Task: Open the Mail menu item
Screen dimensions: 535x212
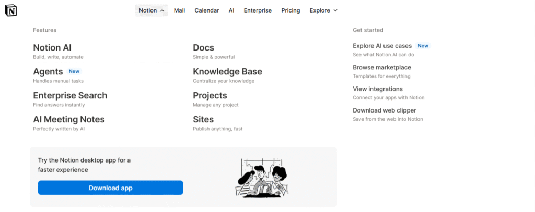Action: pyautogui.click(x=179, y=10)
